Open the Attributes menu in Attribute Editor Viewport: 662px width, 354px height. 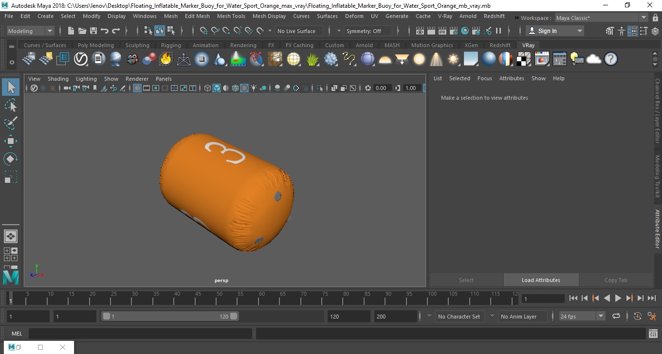point(512,78)
